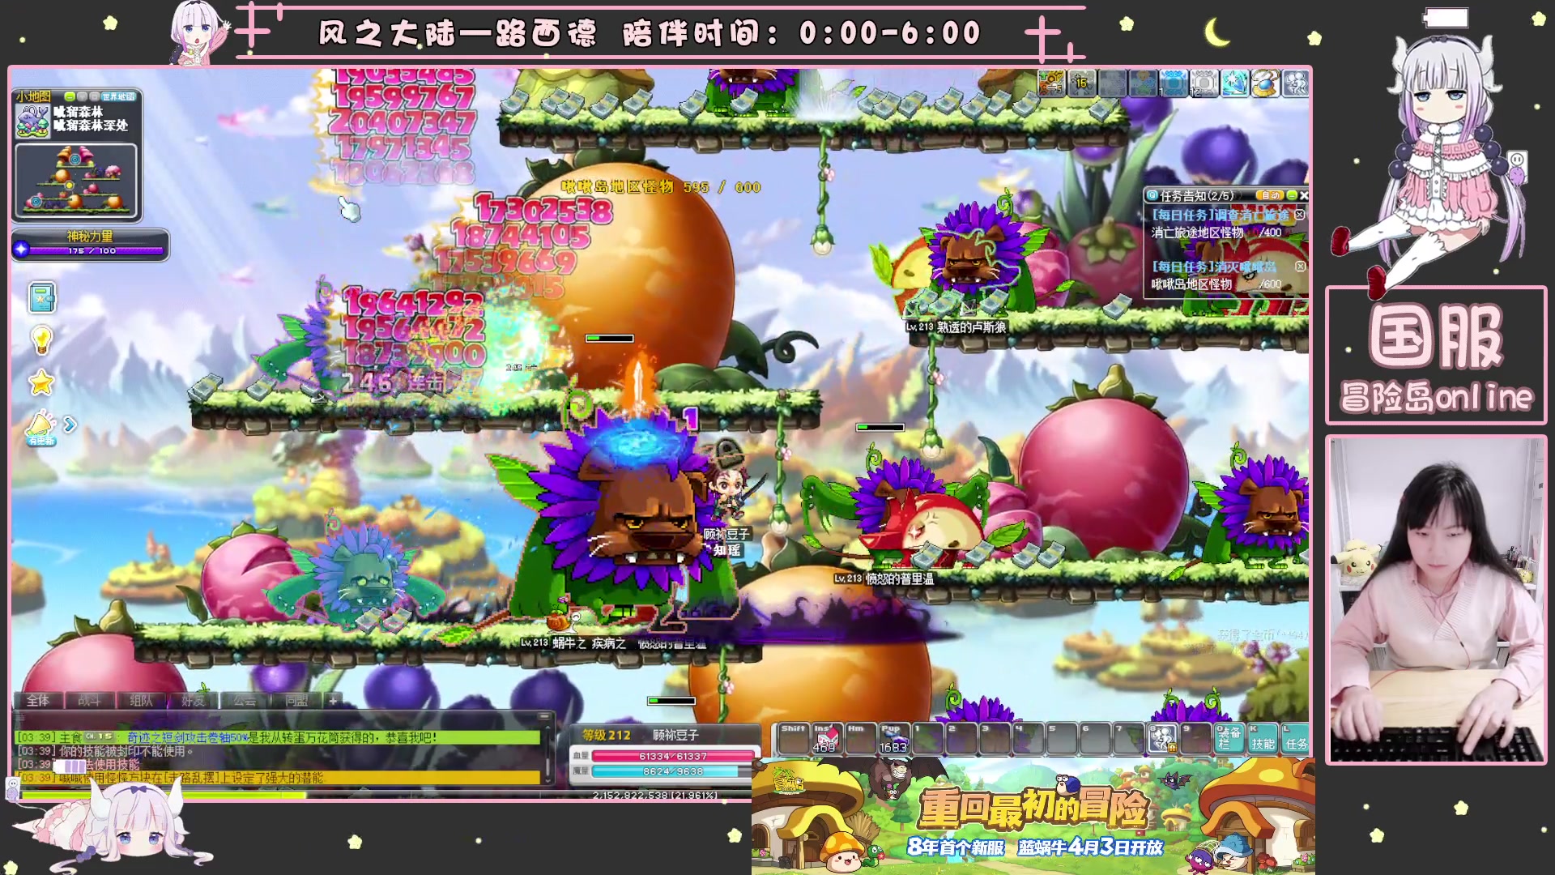The height and width of the screenshot is (875, 1555).
Task: Open the 技能 skills shortcut button
Action: pyautogui.click(x=1263, y=738)
